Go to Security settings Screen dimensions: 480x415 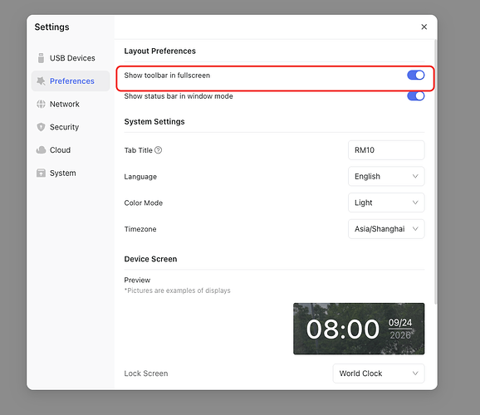(71, 127)
